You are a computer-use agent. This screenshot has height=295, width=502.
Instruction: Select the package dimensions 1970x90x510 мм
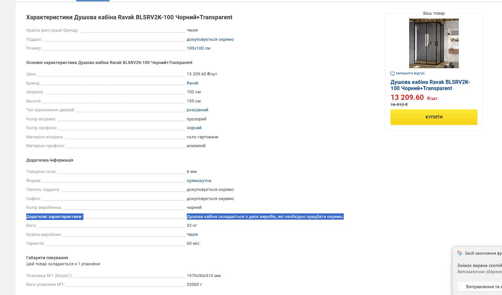click(x=204, y=276)
